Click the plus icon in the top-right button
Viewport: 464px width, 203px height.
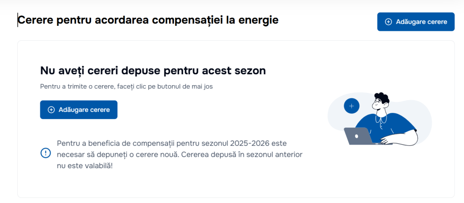point(388,22)
